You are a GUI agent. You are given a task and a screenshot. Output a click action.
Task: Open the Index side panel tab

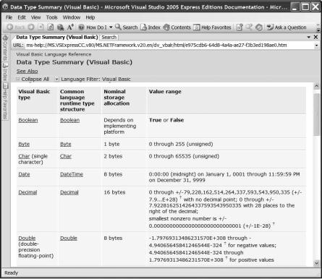coord(5,72)
